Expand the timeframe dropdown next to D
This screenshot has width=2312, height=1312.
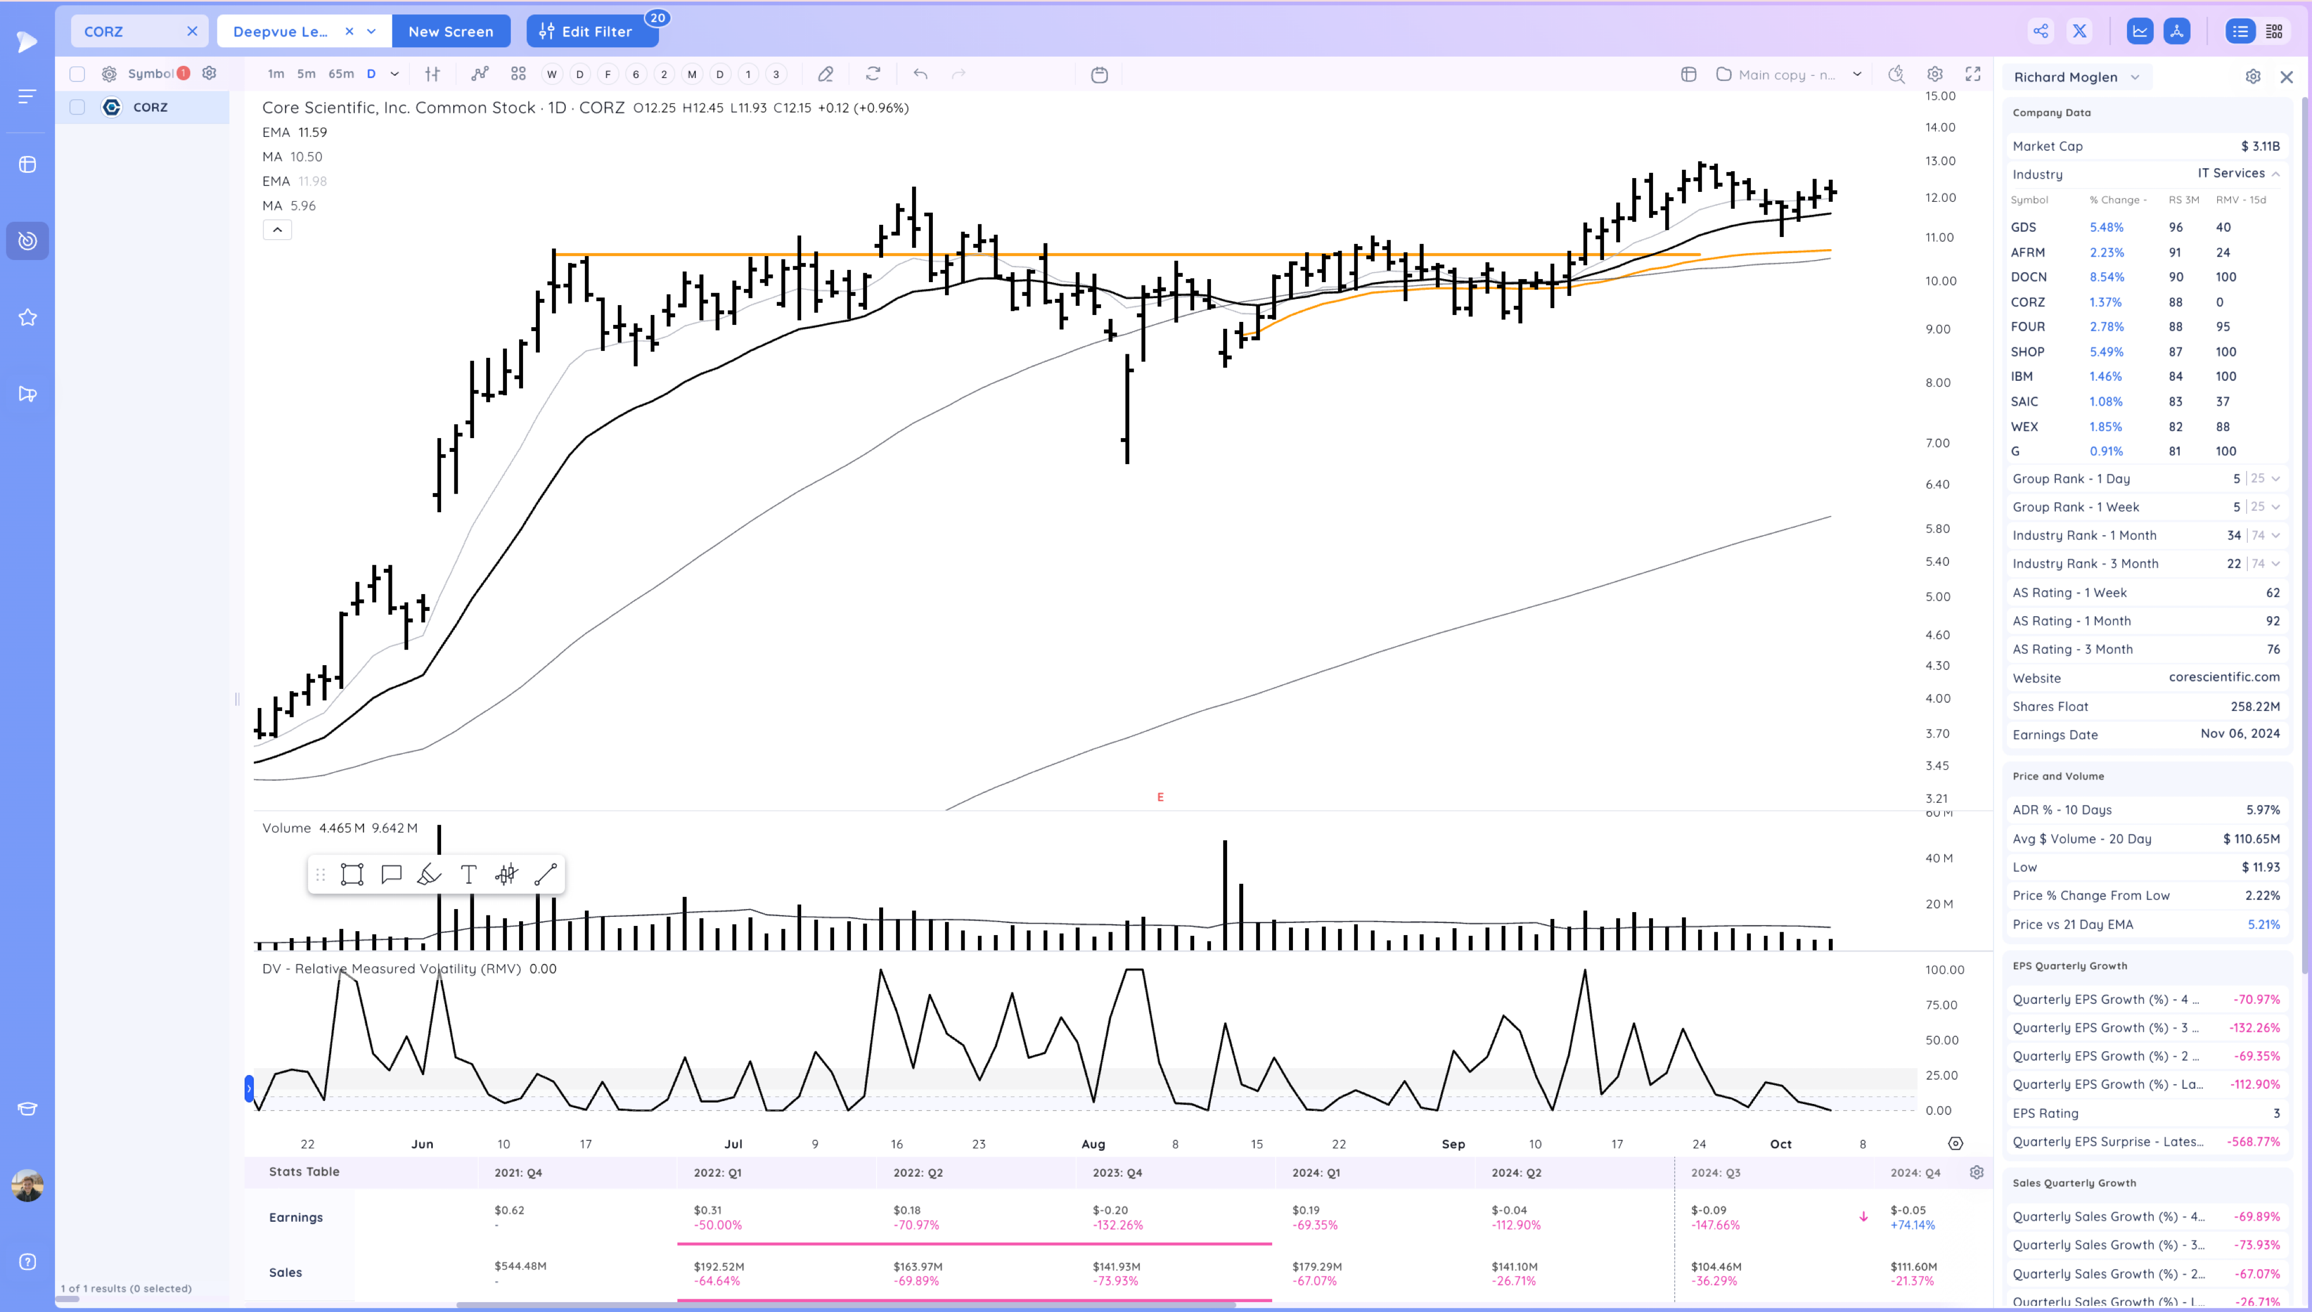[x=394, y=74]
